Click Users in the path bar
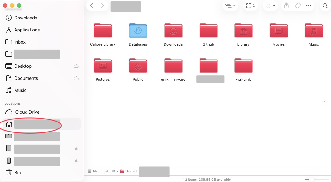Screen dimensions: 331x182 click(x=130, y=171)
